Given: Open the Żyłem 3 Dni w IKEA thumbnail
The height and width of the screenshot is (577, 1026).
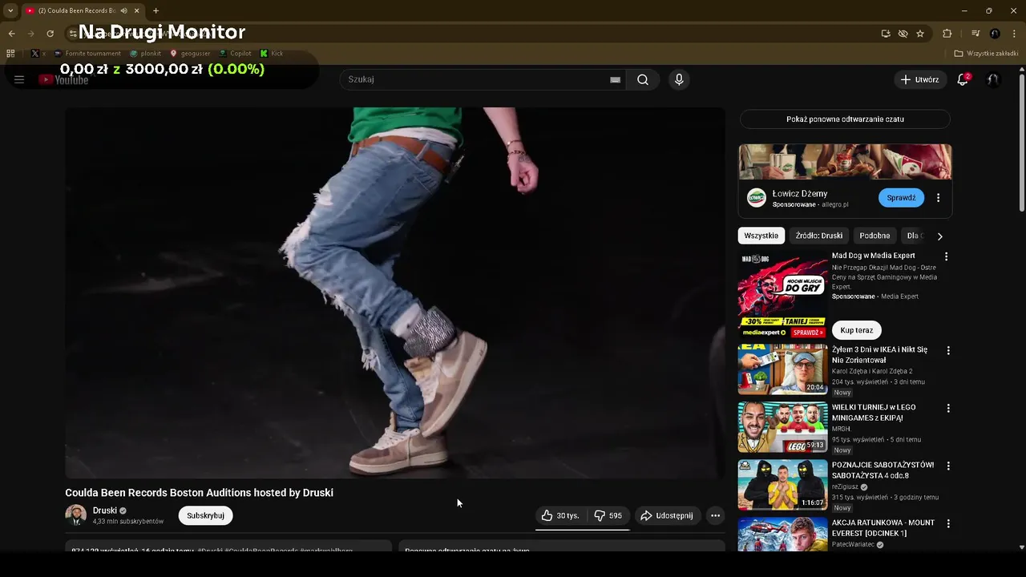Looking at the screenshot, I should (x=782, y=369).
